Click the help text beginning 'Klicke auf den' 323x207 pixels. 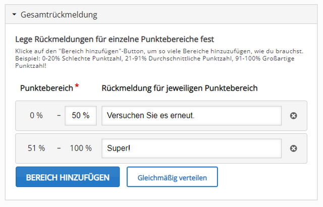coord(159,58)
